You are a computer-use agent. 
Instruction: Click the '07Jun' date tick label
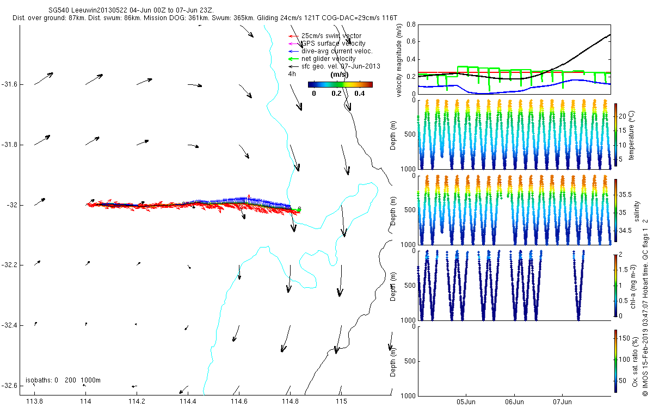point(563,403)
